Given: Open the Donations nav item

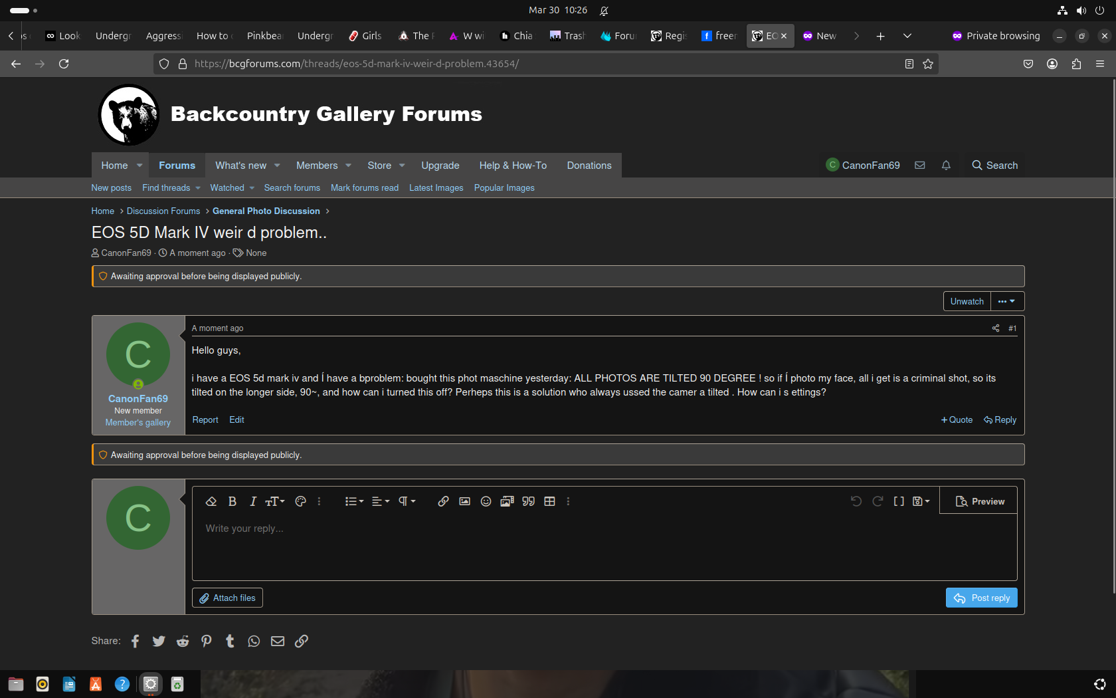Looking at the screenshot, I should [x=589, y=166].
